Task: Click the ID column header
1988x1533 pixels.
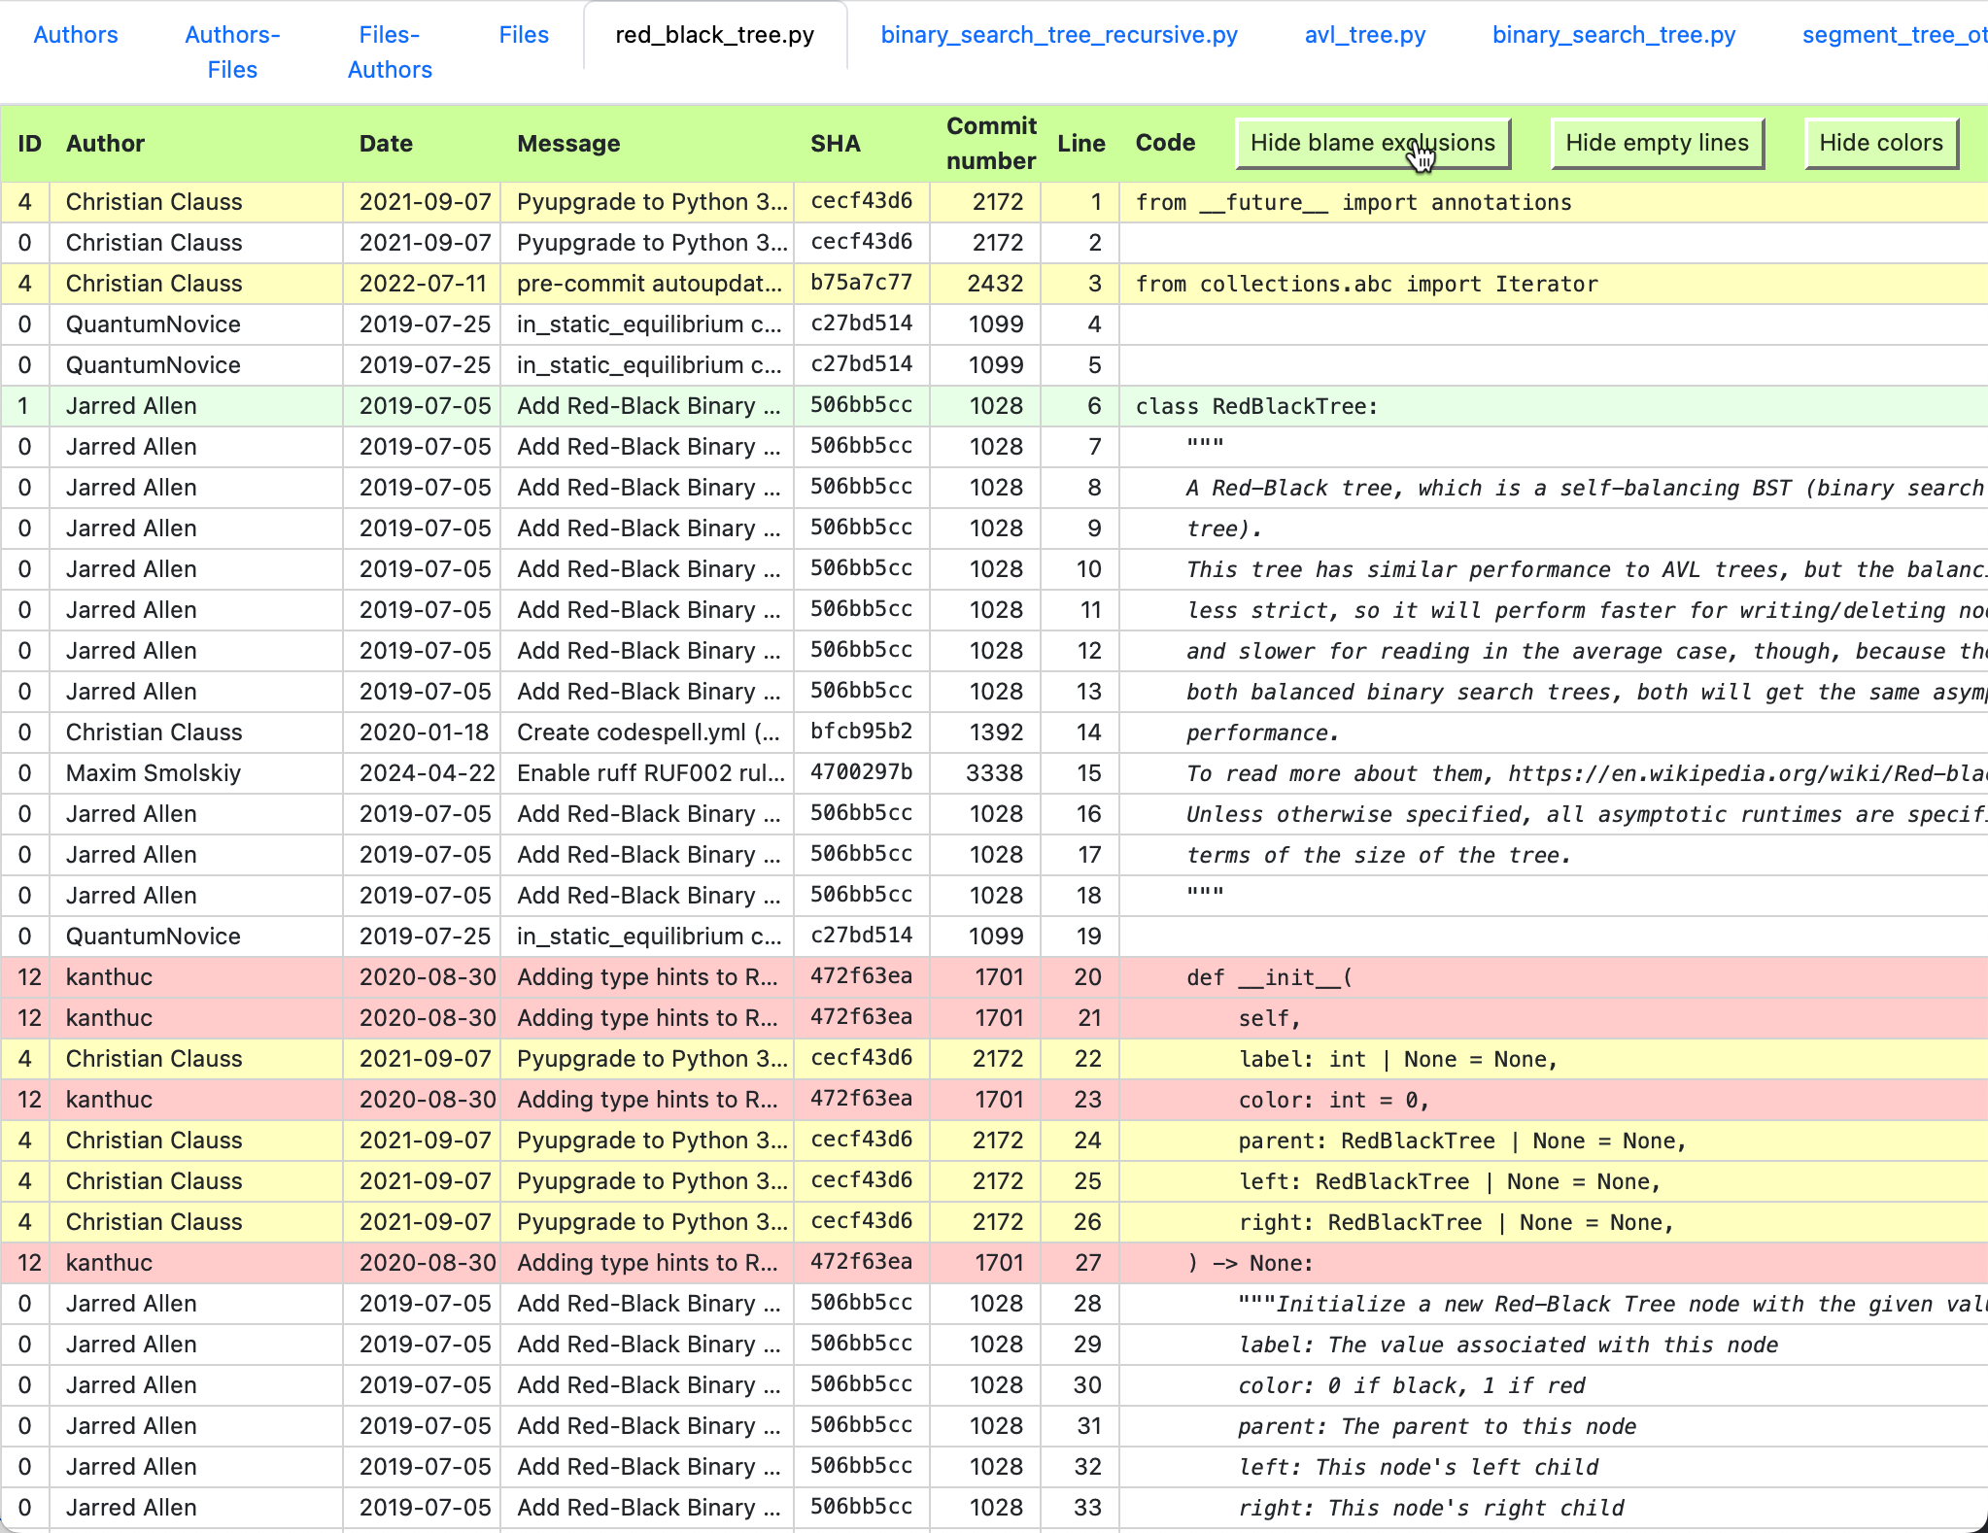Action: pos(30,144)
